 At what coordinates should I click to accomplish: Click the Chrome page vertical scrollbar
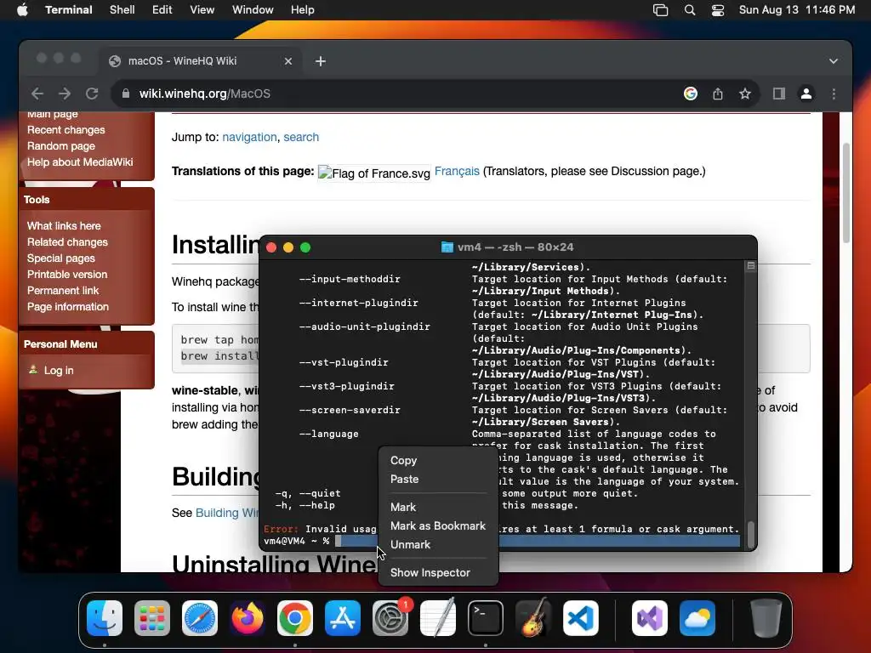[846, 193]
